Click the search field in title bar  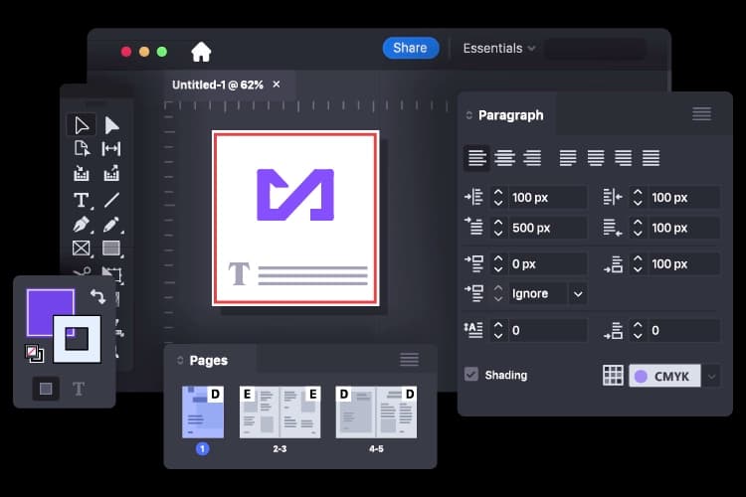[595, 49]
